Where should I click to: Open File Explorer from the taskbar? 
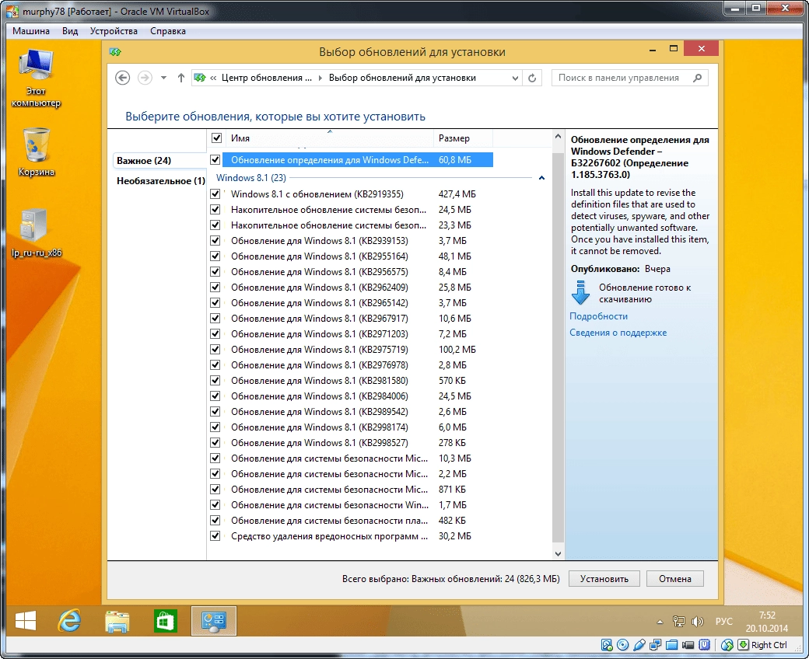click(117, 621)
